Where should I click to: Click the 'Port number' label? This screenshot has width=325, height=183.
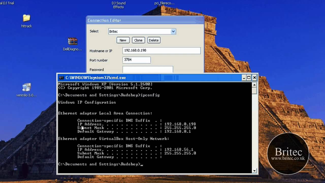(99, 60)
